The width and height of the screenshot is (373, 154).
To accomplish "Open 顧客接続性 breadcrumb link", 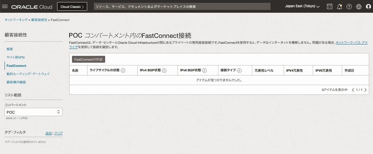I will [x=39, y=20].
